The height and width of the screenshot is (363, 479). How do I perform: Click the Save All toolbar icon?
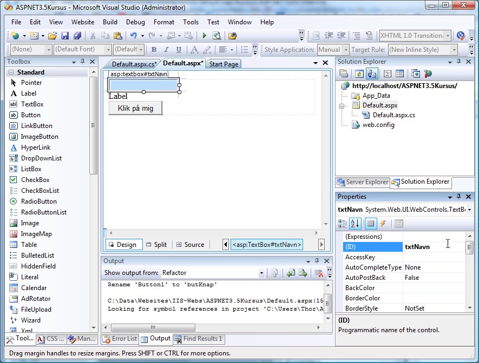click(x=77, y=36)
